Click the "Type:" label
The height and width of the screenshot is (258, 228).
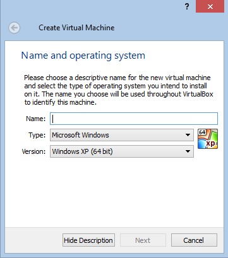coord(37,135)
